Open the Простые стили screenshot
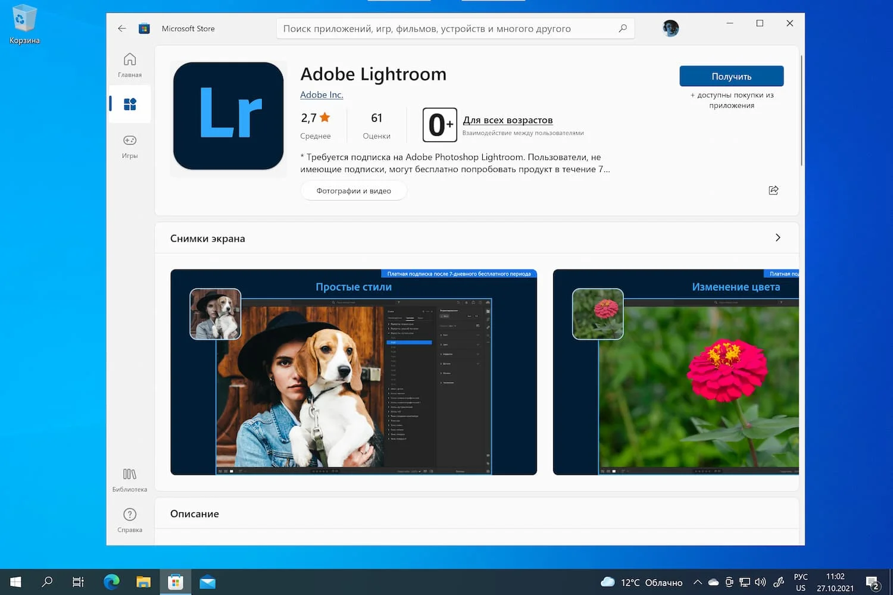This screenshot has width=893, height=595. (x=354, y=372)
